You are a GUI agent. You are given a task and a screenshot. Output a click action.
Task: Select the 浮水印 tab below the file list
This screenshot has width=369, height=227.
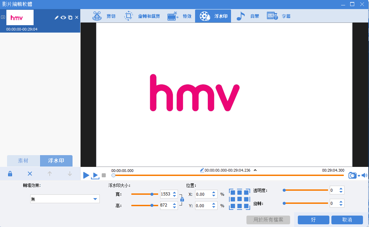pos(56,161)
